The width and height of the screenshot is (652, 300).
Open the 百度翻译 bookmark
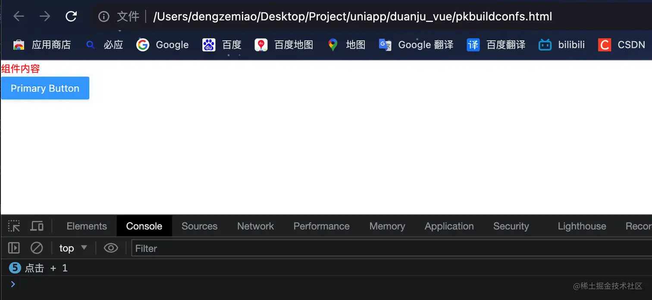(496, 45)
